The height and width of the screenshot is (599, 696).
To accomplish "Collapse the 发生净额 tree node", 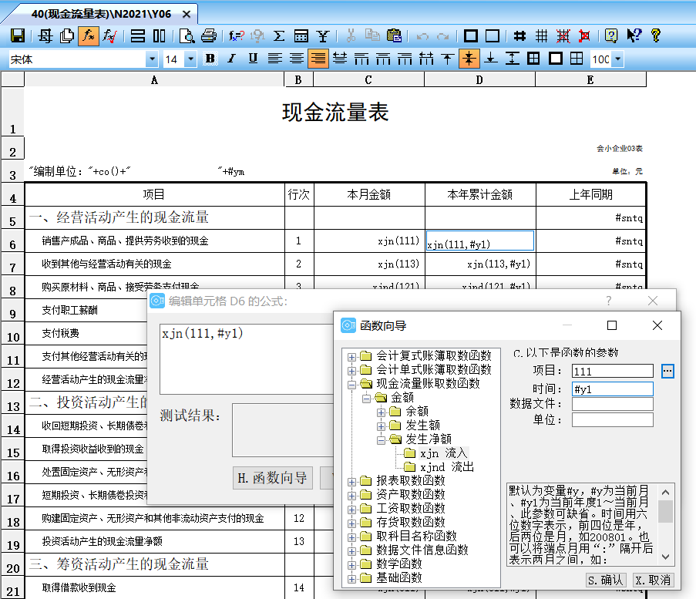I will [382, 439].
